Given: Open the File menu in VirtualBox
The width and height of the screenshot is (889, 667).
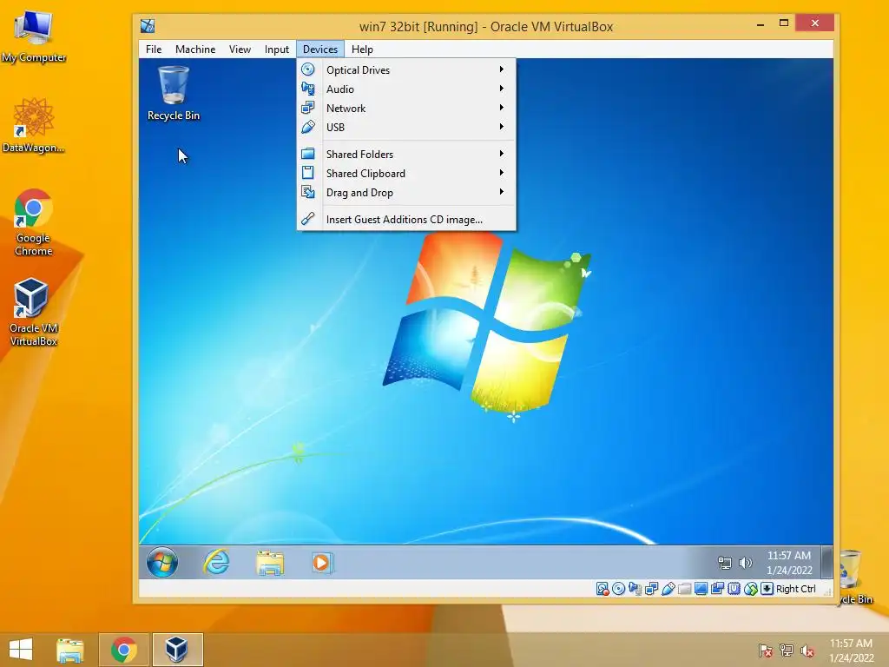Looking at the screenshot, I should tap(153, 50).
